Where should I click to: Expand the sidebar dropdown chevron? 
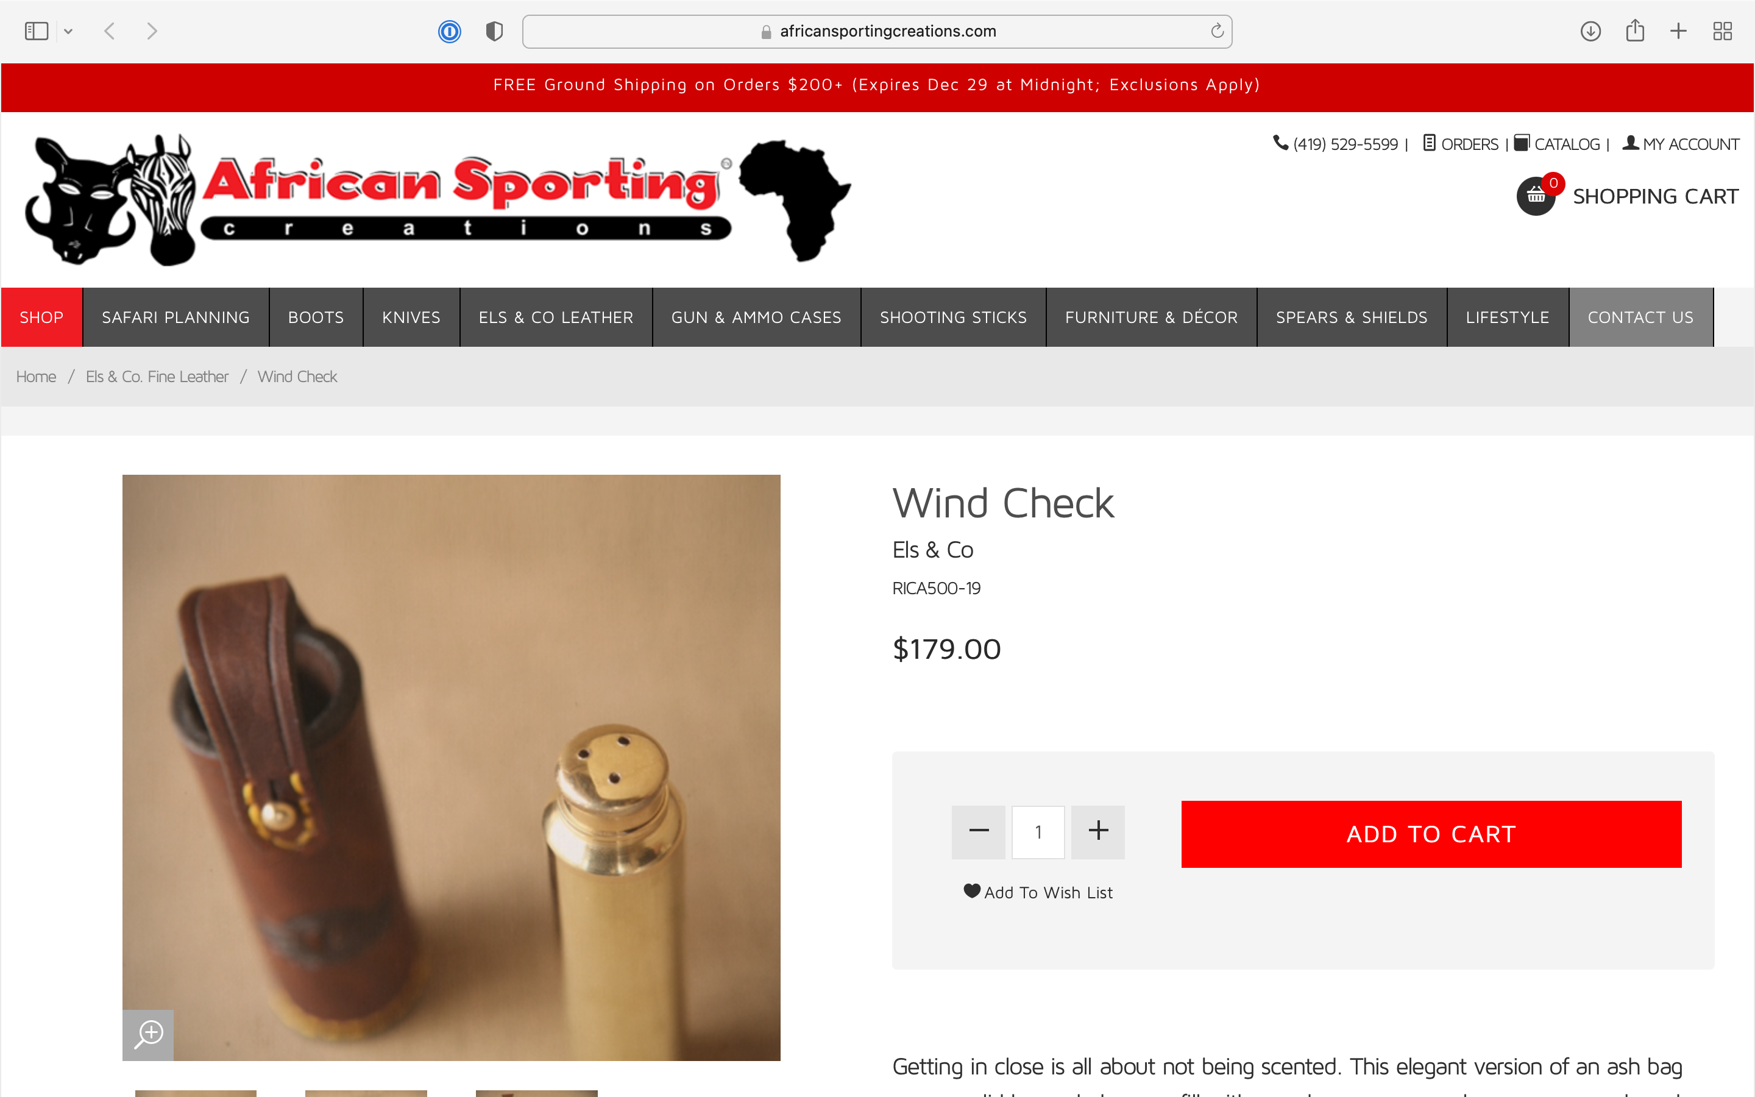tap(68, 31)
